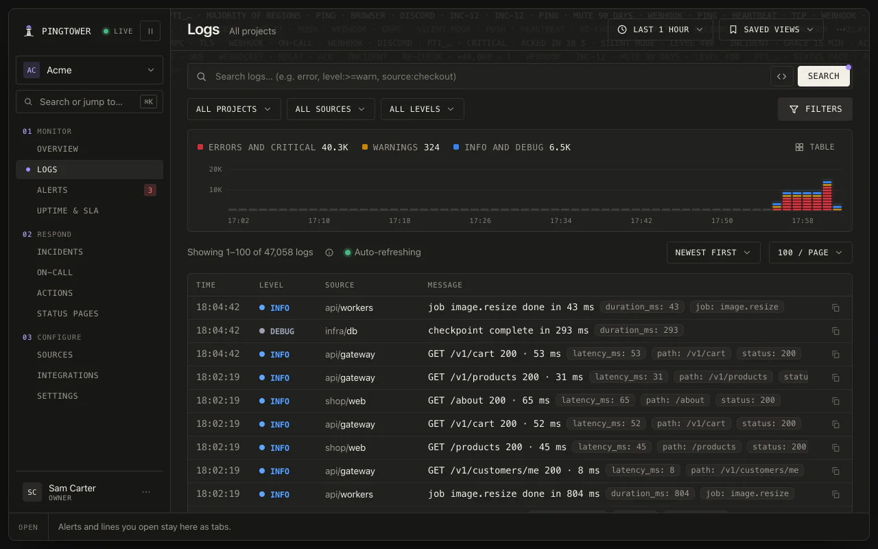Switch chart to Table view
878x549 pixels.
click(x=815, y=147)
